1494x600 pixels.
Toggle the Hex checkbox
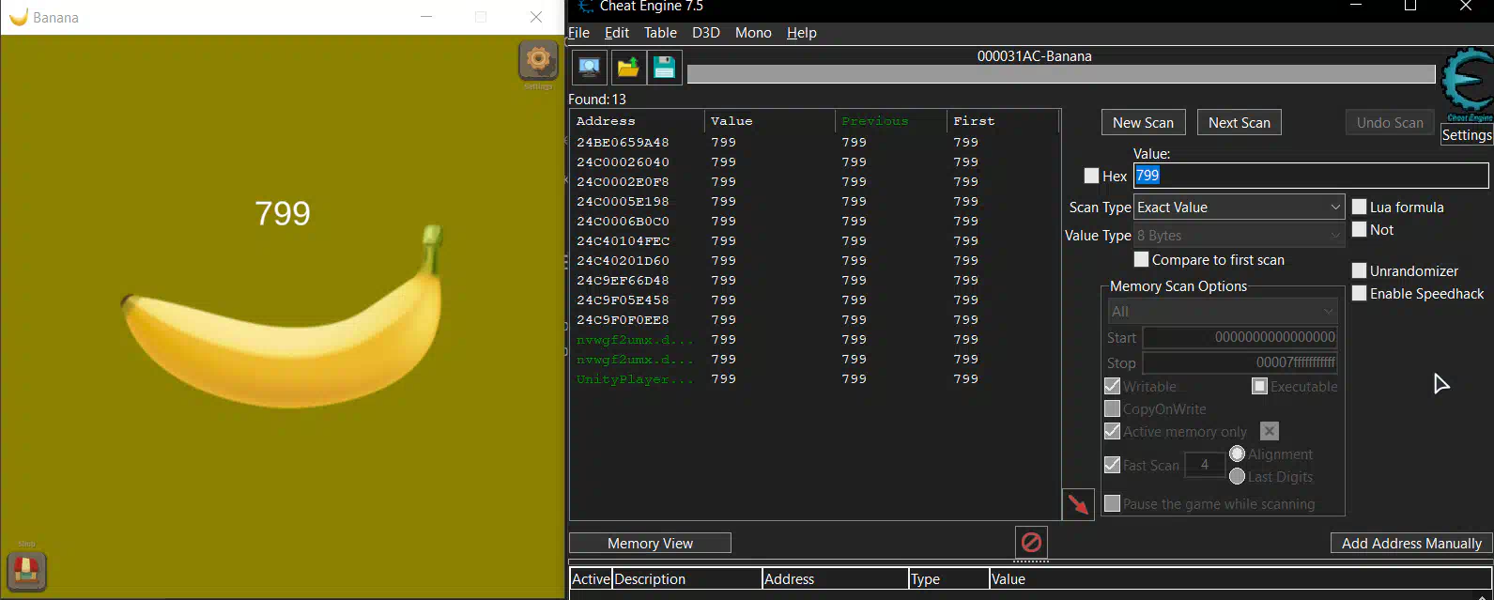pos(1091,176)
